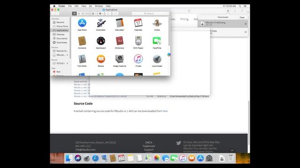Clear the Safari Downloads list
Image resolution: width=300 pixels, height=168 pixels.
(242, 17)
